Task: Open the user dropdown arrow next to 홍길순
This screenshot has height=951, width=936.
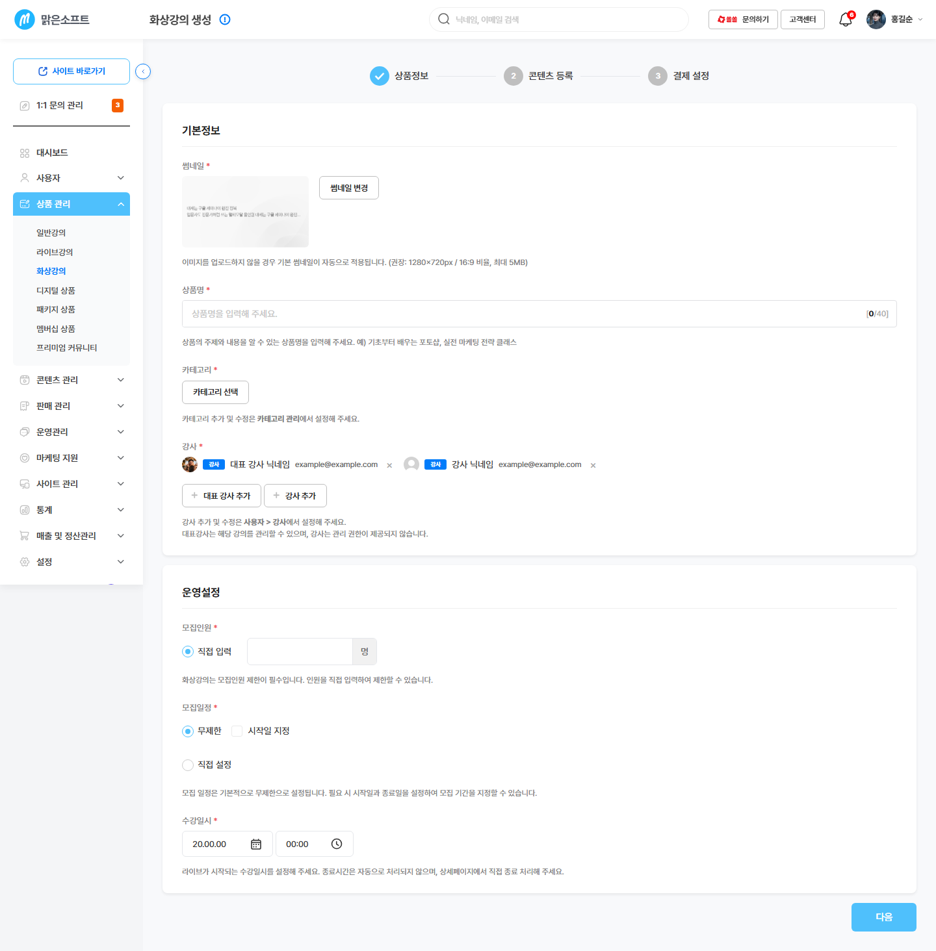Action: 920,19
